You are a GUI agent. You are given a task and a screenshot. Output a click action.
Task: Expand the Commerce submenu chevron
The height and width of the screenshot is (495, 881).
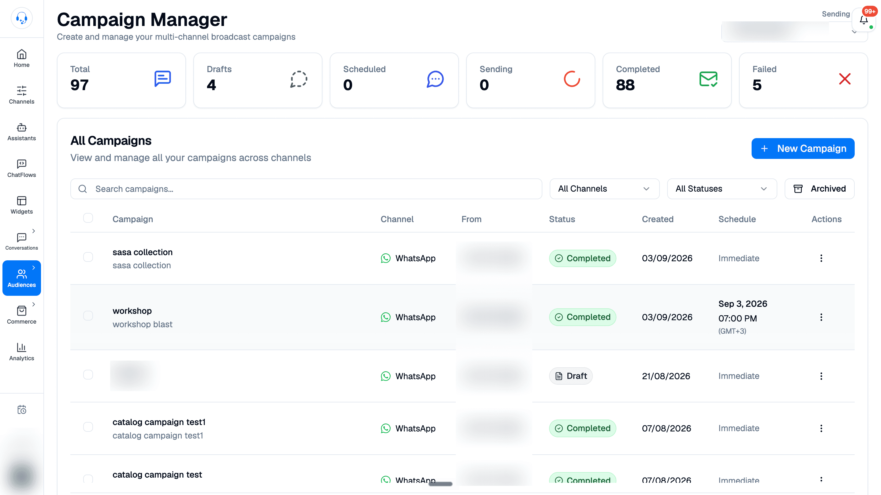coord(34,304)
